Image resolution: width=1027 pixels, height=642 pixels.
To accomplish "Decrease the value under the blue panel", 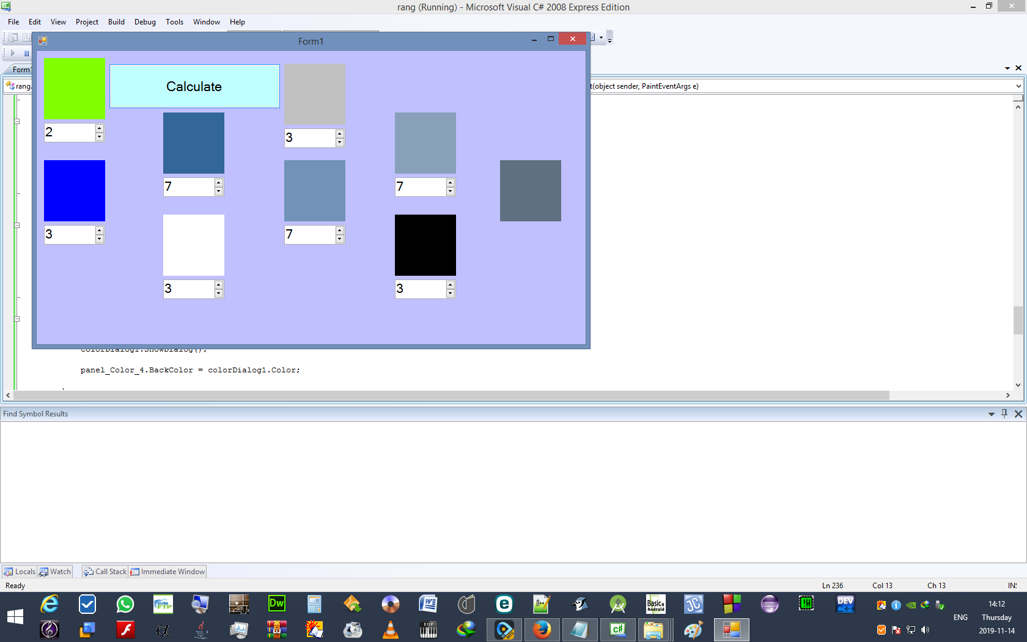I will pos(99,239).
